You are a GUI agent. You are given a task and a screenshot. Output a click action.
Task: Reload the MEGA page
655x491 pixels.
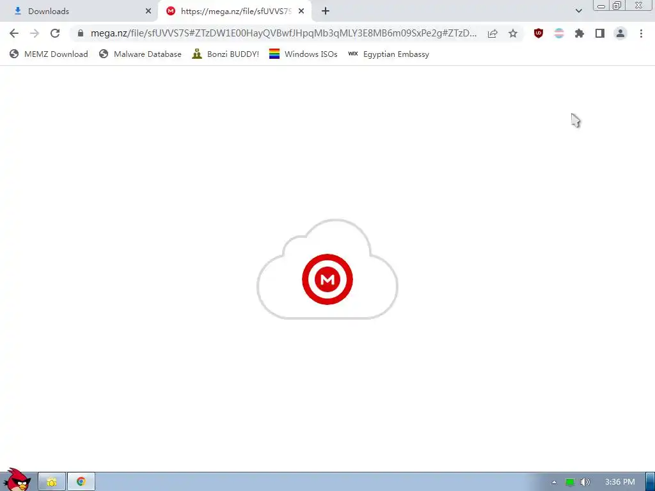pyautogui.click(x=55, y=33)
